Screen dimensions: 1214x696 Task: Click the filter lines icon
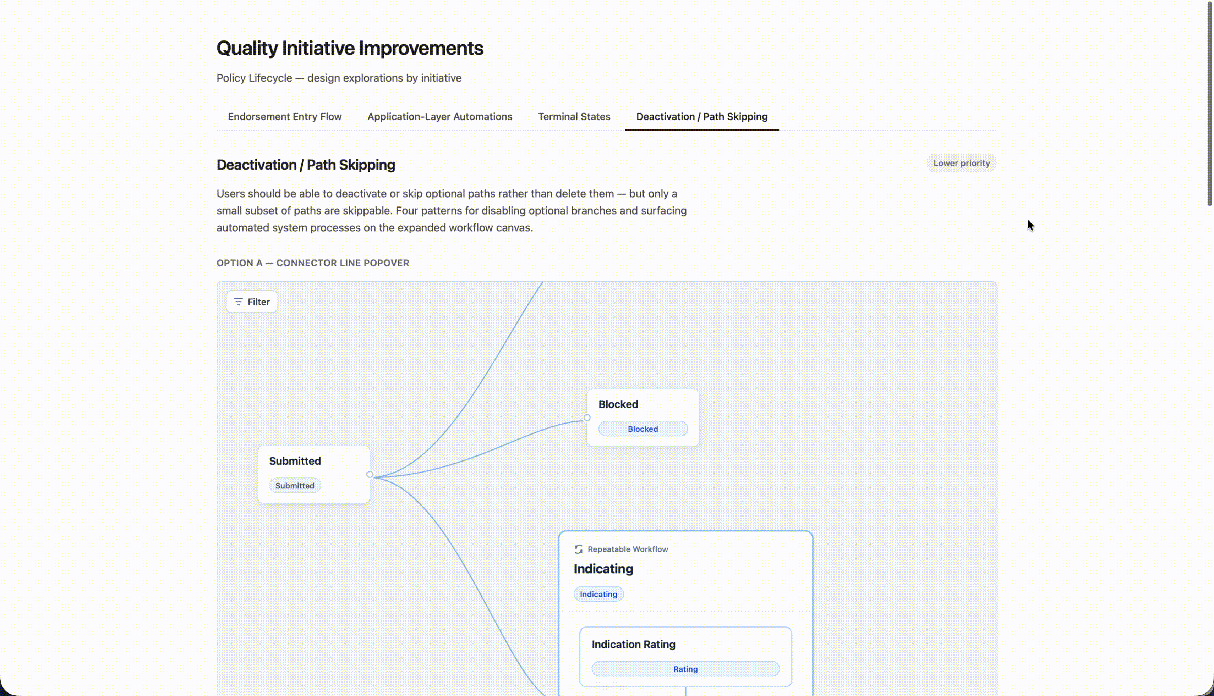coord(238,302)
